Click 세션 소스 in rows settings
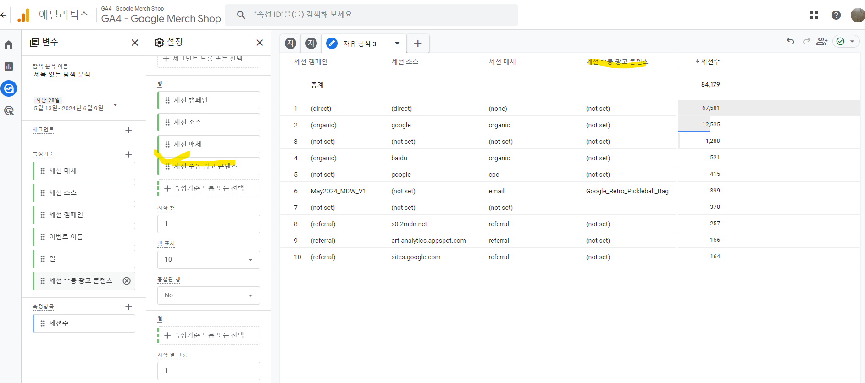 [x=209, y=122]
